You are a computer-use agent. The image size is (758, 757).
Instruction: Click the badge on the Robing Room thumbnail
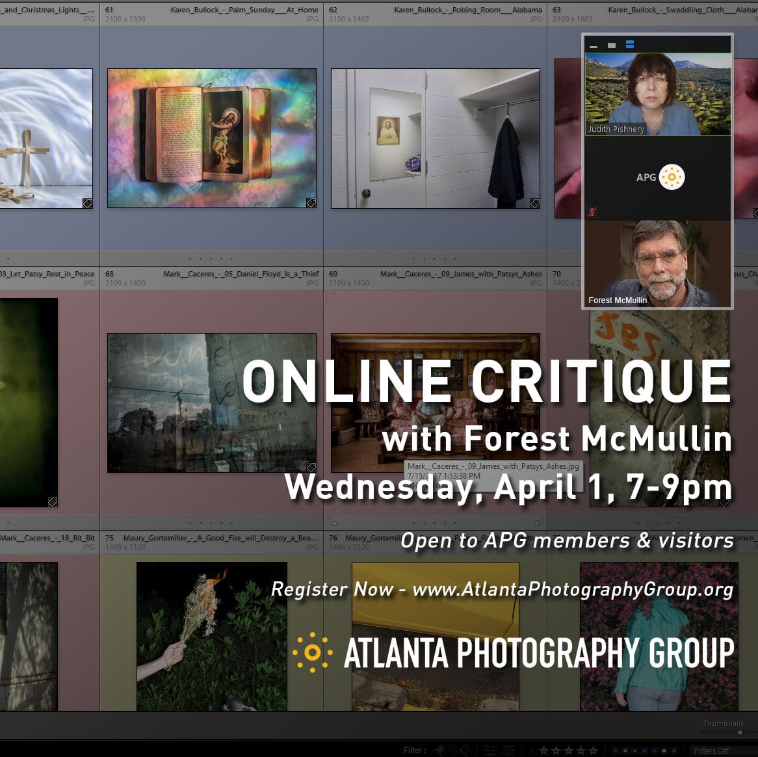(x=534, y=203)
